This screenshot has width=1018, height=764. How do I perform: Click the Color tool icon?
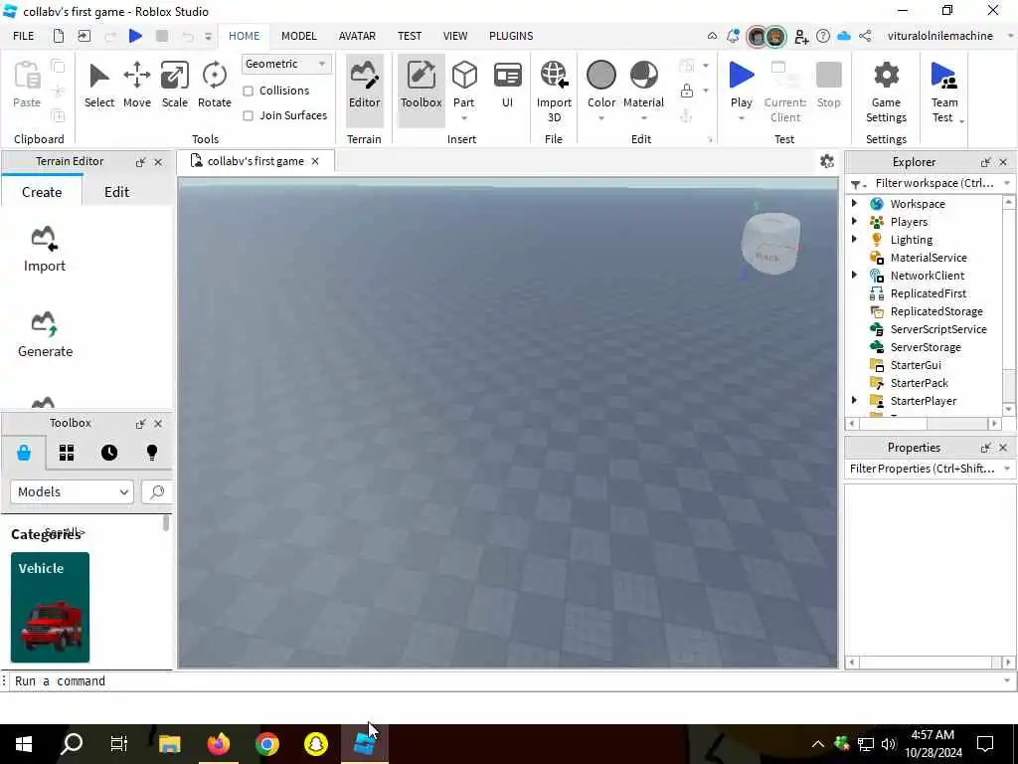click(601, 76)
